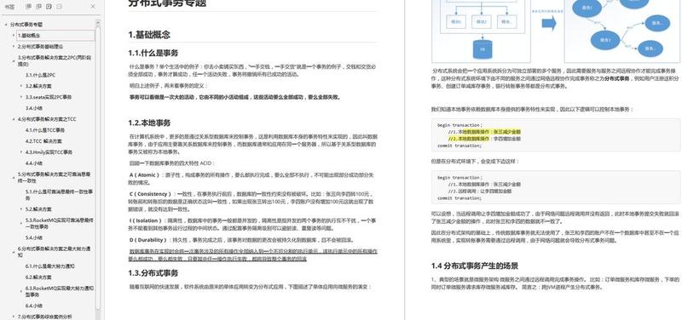Image resolution: width=682 pixels, height=320 pixels.
Task: Click the big blue arrow in the architecture diagram
Action: (549, 24)
